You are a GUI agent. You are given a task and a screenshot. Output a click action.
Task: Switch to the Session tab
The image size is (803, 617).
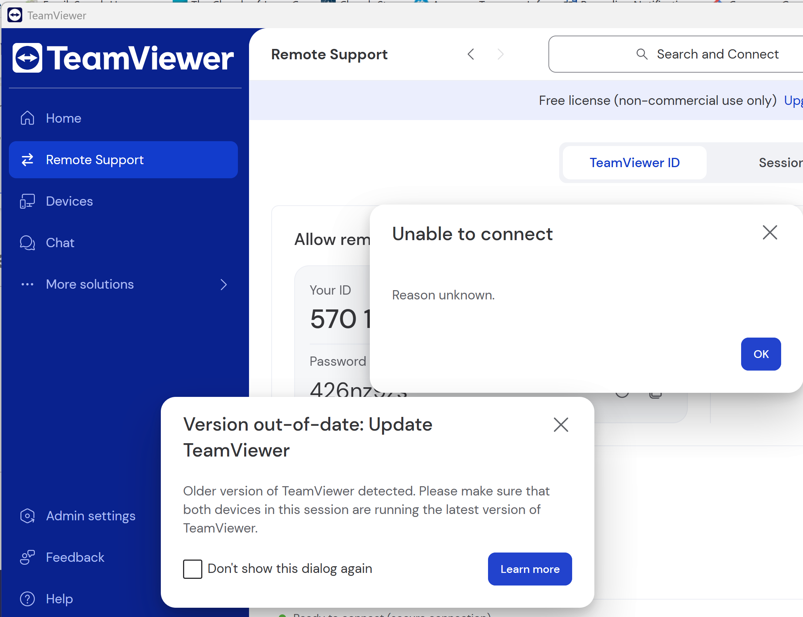pos(780,163)
